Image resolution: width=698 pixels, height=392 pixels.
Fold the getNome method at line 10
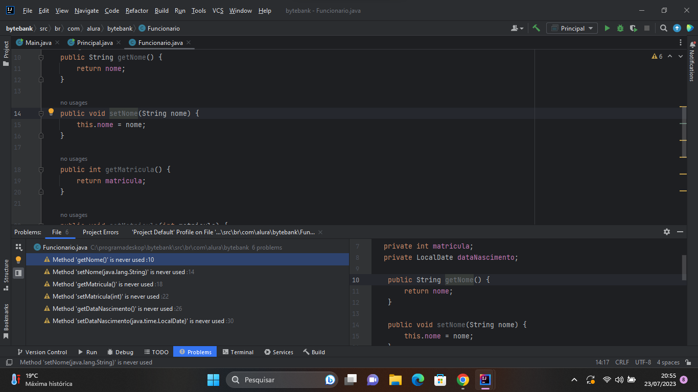click(x=41, y=57)
